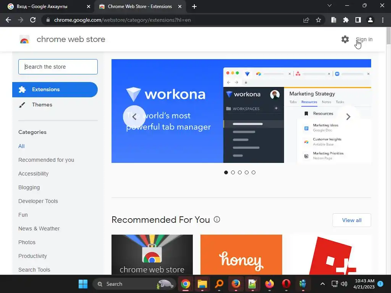Image resolution: width=391 pixels, height=293 pixels.
Task: Select the Extensions section
Action: 55,89
